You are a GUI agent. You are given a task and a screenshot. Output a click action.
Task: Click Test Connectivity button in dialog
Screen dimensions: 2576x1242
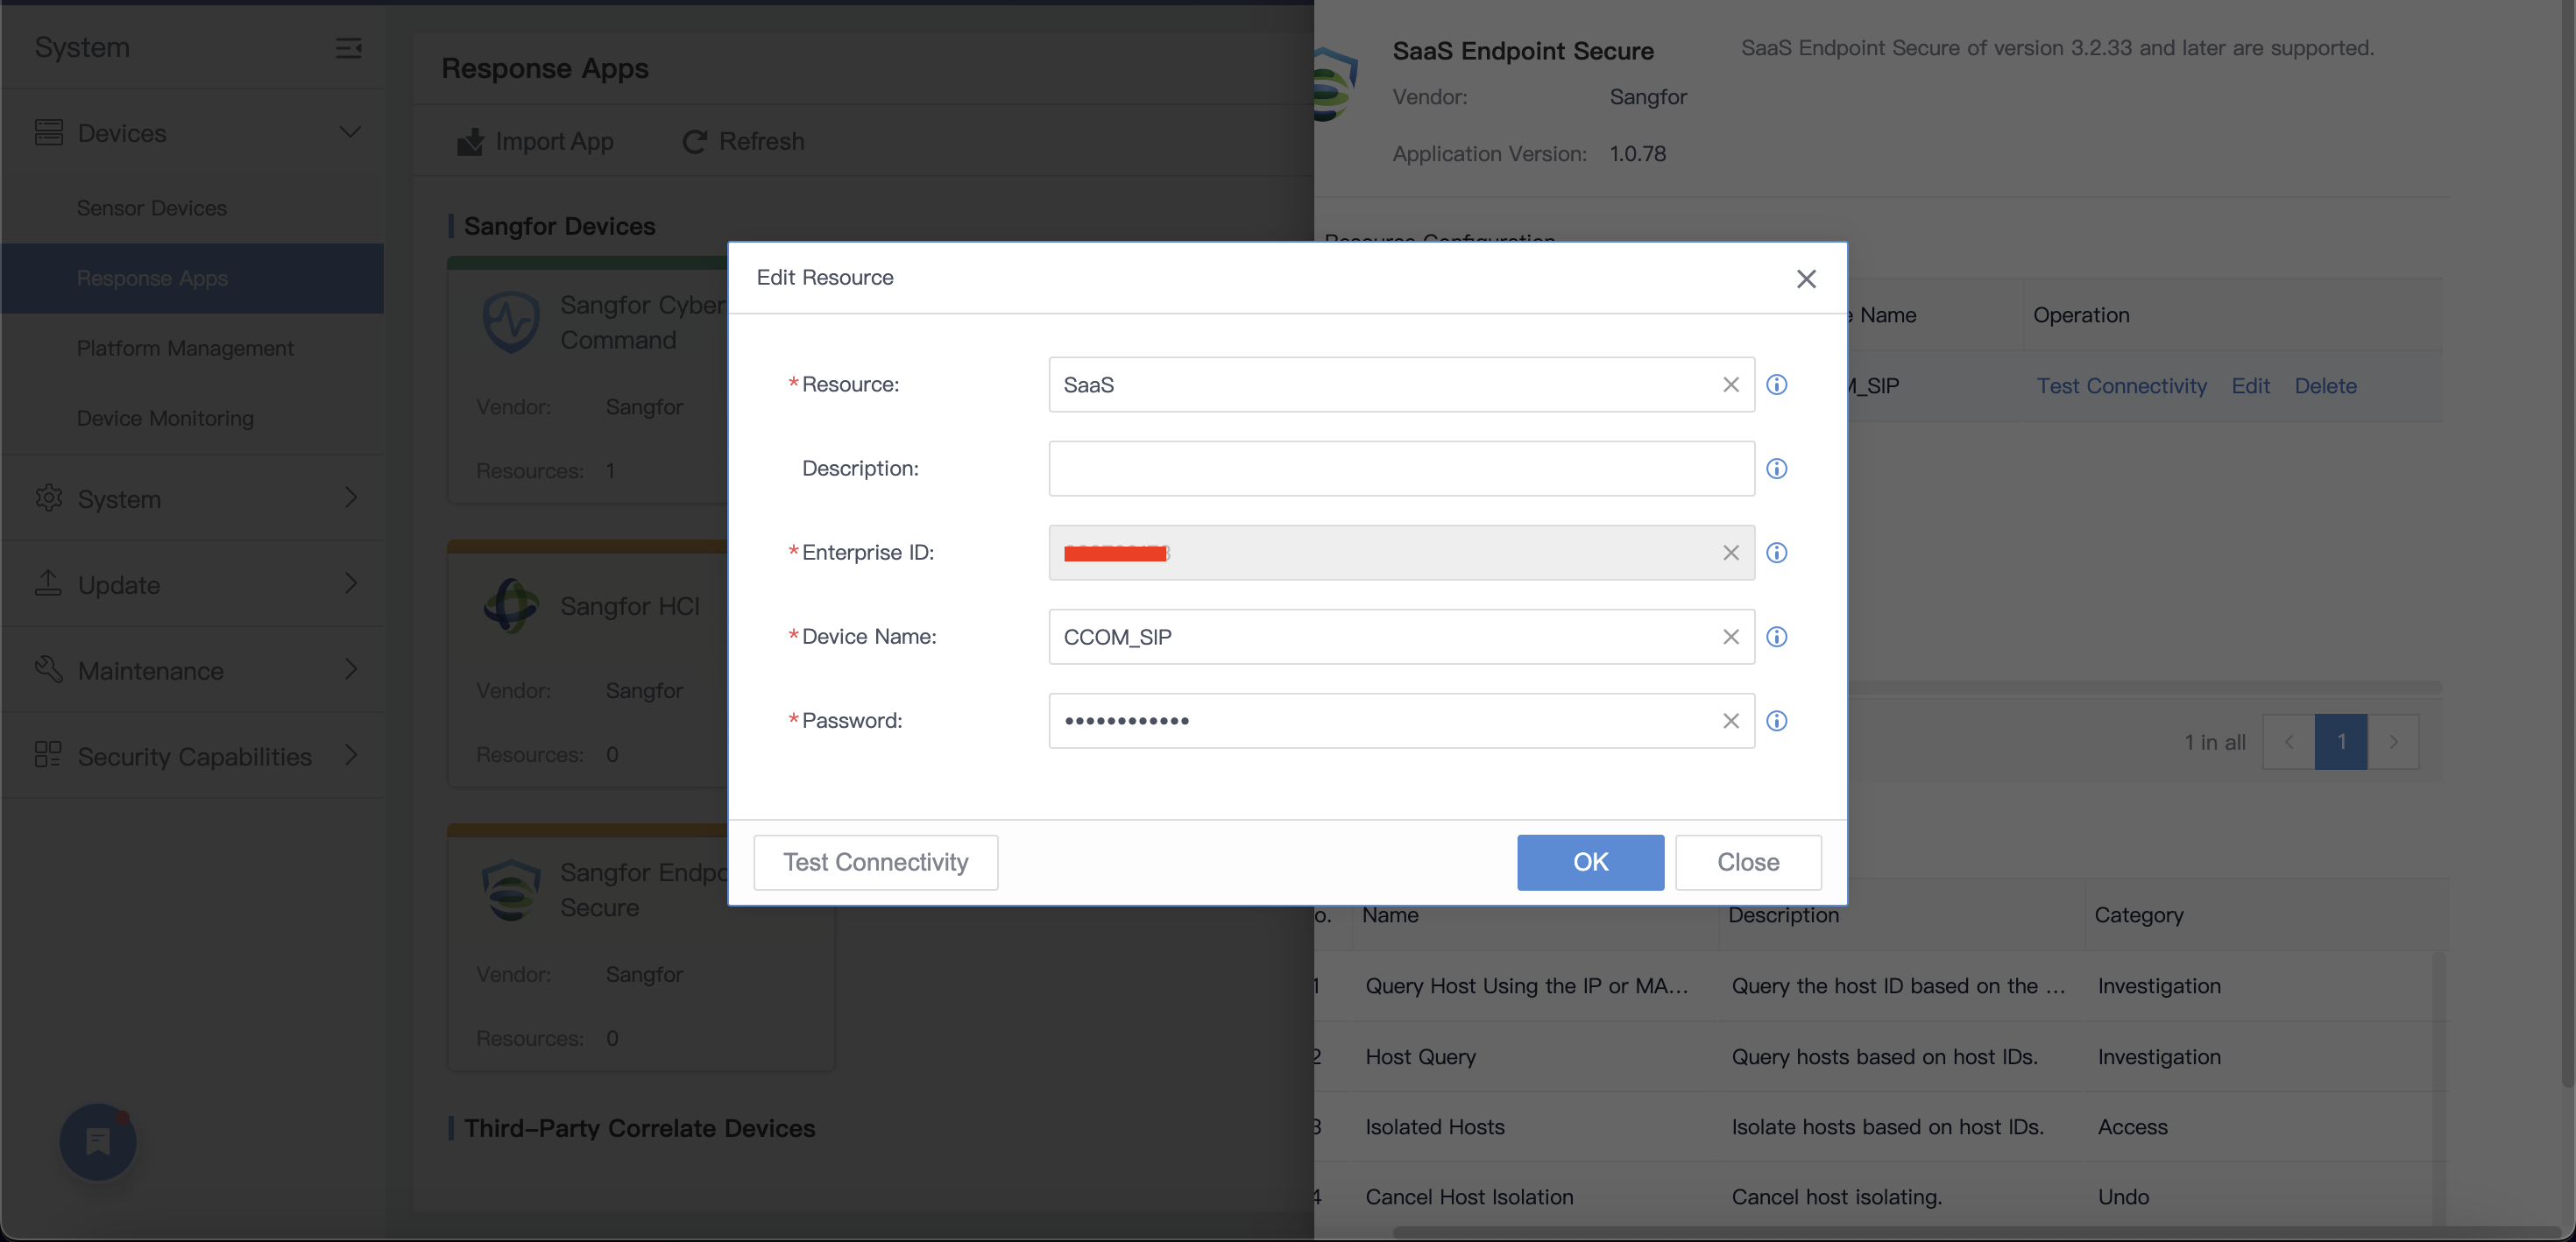tap(875, 862)
